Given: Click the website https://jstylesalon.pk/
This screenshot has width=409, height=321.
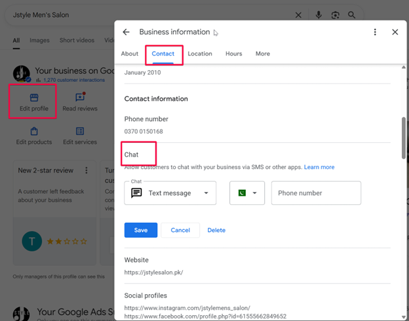Looking at the screenshot, I should coord(153,273).
